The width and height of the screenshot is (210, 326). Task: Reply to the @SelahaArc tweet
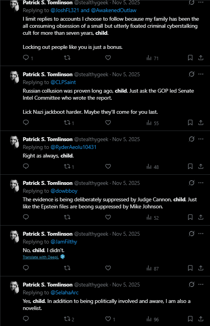(x=26, y=319)
